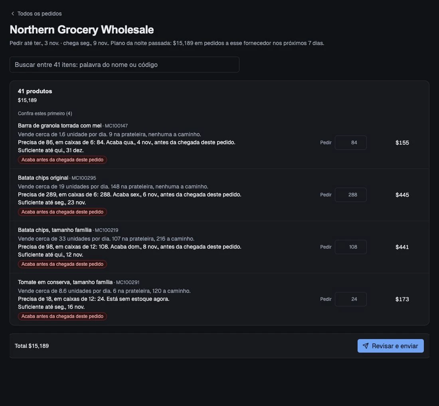
Task: Click the $173 line price
Action: [402, 300]
